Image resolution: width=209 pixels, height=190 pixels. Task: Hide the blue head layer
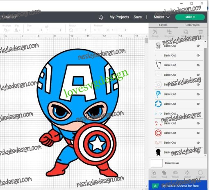[198, 94]
